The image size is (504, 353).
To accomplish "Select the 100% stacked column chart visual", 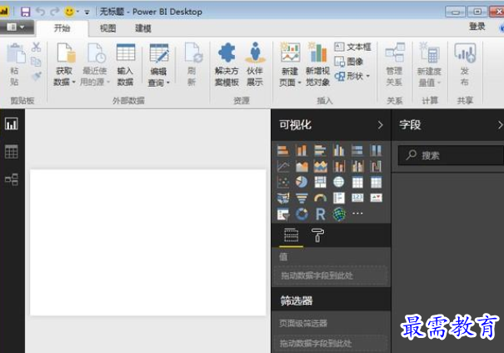I will tap(376, 150).
